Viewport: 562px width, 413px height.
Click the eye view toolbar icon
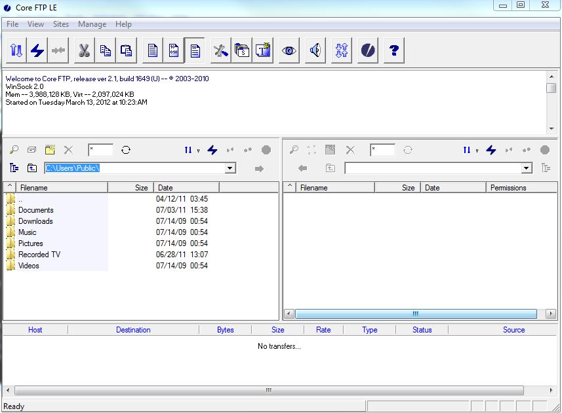point(289,50)
